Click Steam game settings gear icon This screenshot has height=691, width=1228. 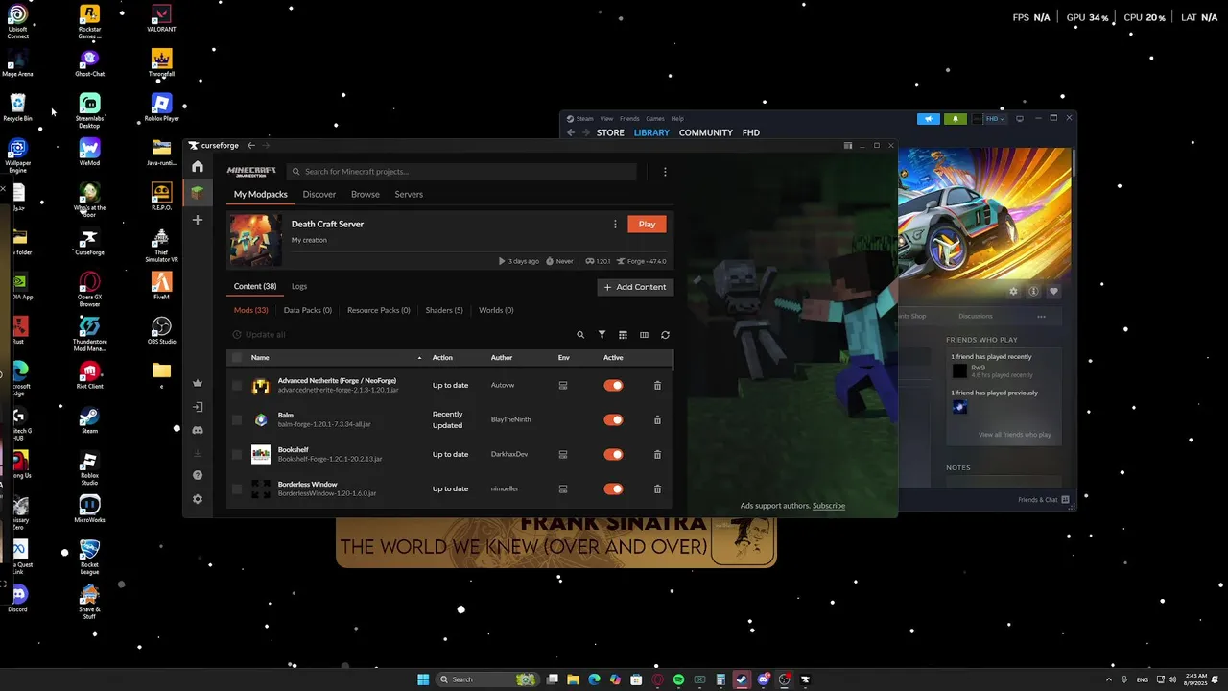pos(1013,292)
